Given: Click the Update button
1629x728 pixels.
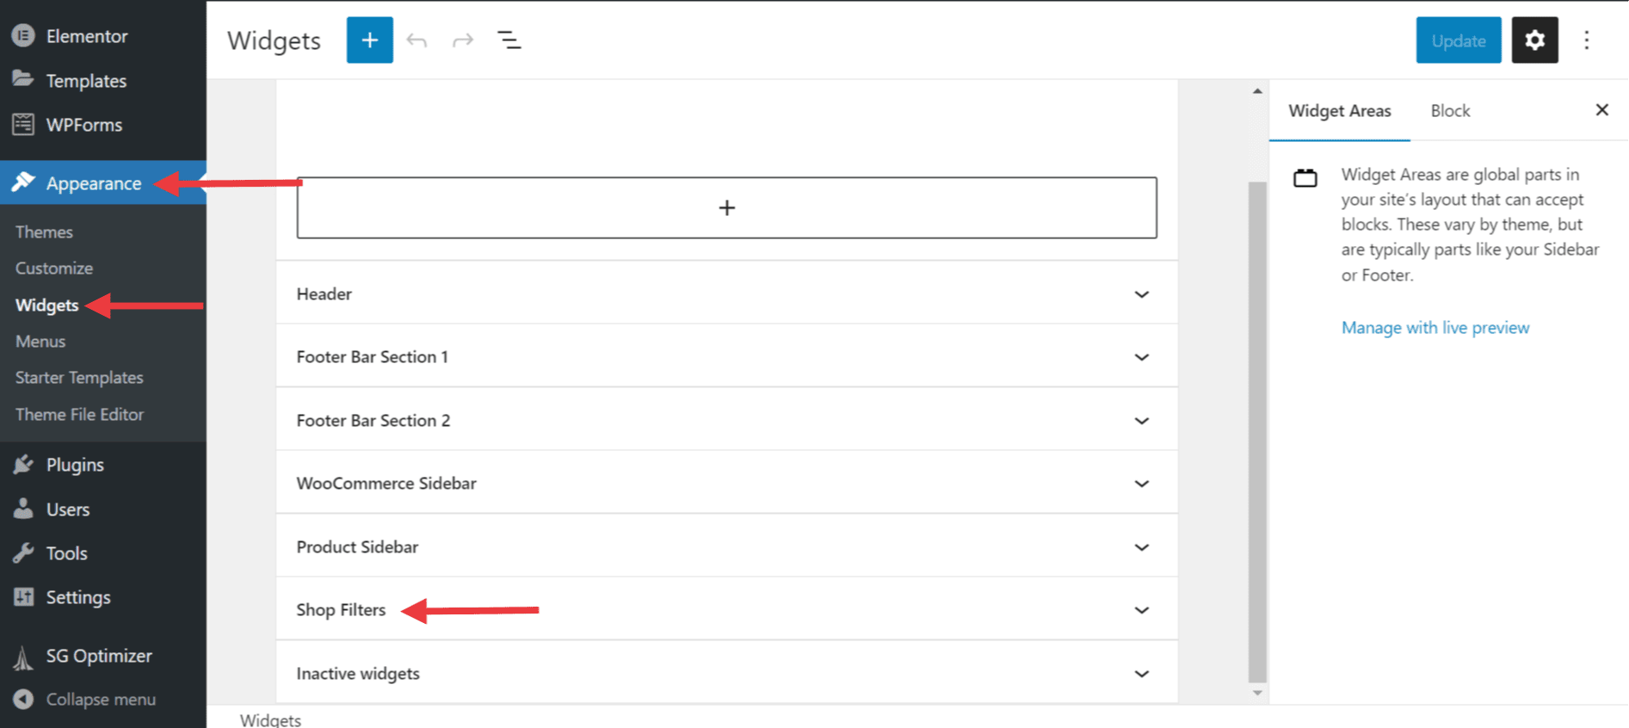Looking at the screenshot, I should point(1458,40).
